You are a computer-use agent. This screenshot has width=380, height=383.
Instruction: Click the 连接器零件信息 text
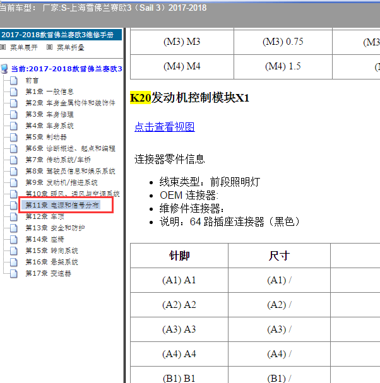[x=169, y=159]
